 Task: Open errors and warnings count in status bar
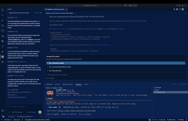coord(17,120)
